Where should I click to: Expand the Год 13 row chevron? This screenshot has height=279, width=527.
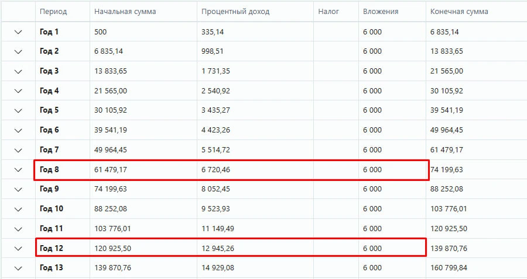[x=18, y=268]
